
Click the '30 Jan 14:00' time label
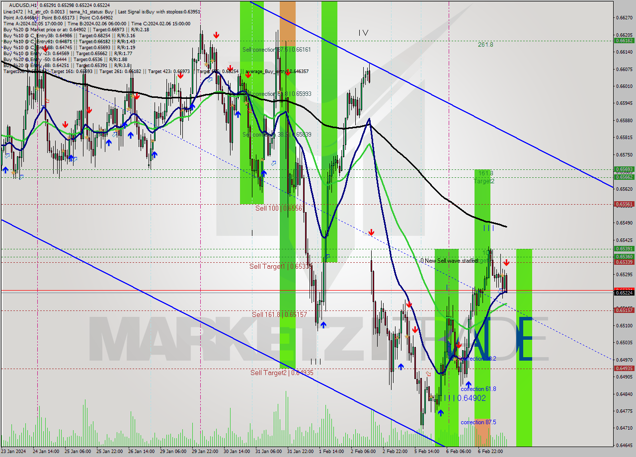tap(237, 452)
